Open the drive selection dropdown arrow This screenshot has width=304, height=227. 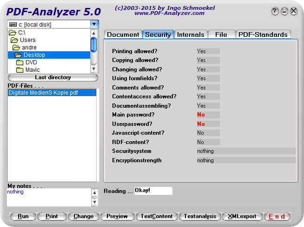click(x=94, y=24)
